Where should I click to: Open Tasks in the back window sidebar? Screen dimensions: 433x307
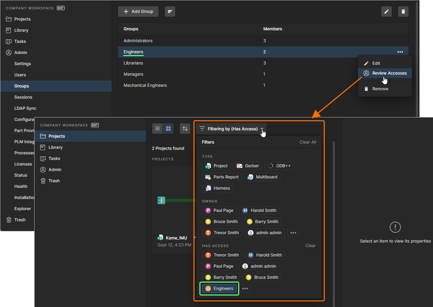point(56,41)
